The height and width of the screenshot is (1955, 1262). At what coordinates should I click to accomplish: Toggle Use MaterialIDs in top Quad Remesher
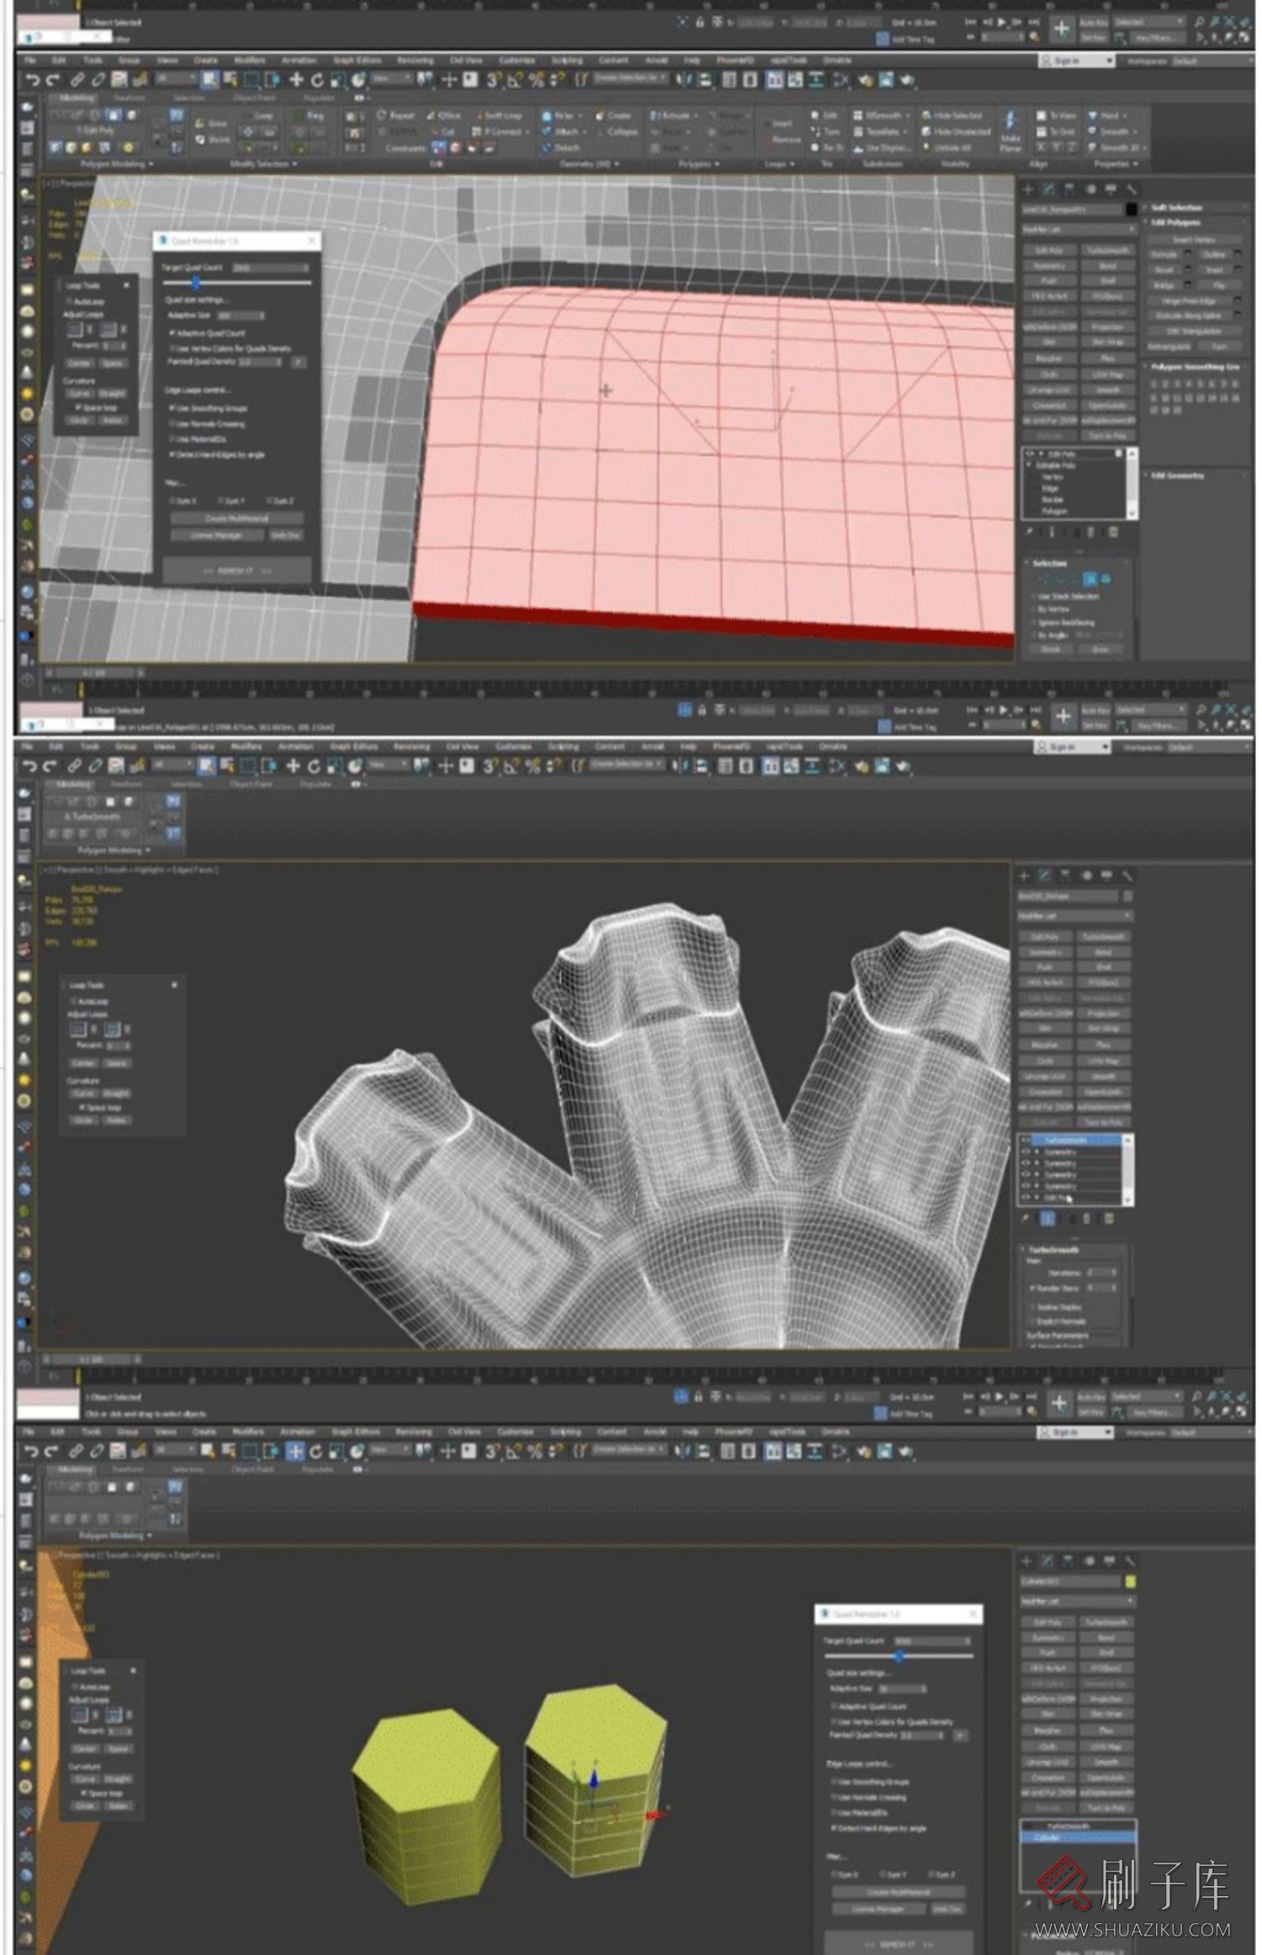[198, 439]
